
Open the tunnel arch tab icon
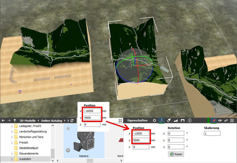tap(182, 121)
